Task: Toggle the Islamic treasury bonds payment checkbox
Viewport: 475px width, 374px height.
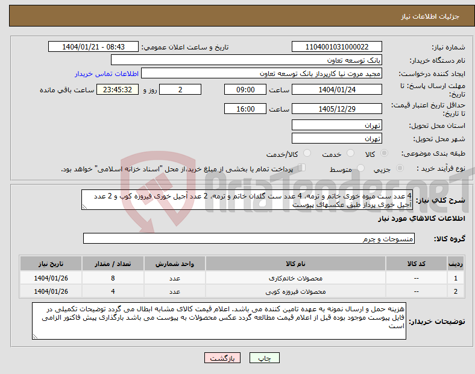Action: [x=302, y=168]
